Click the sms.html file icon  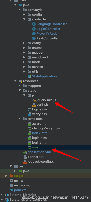[x=30, y=147]
